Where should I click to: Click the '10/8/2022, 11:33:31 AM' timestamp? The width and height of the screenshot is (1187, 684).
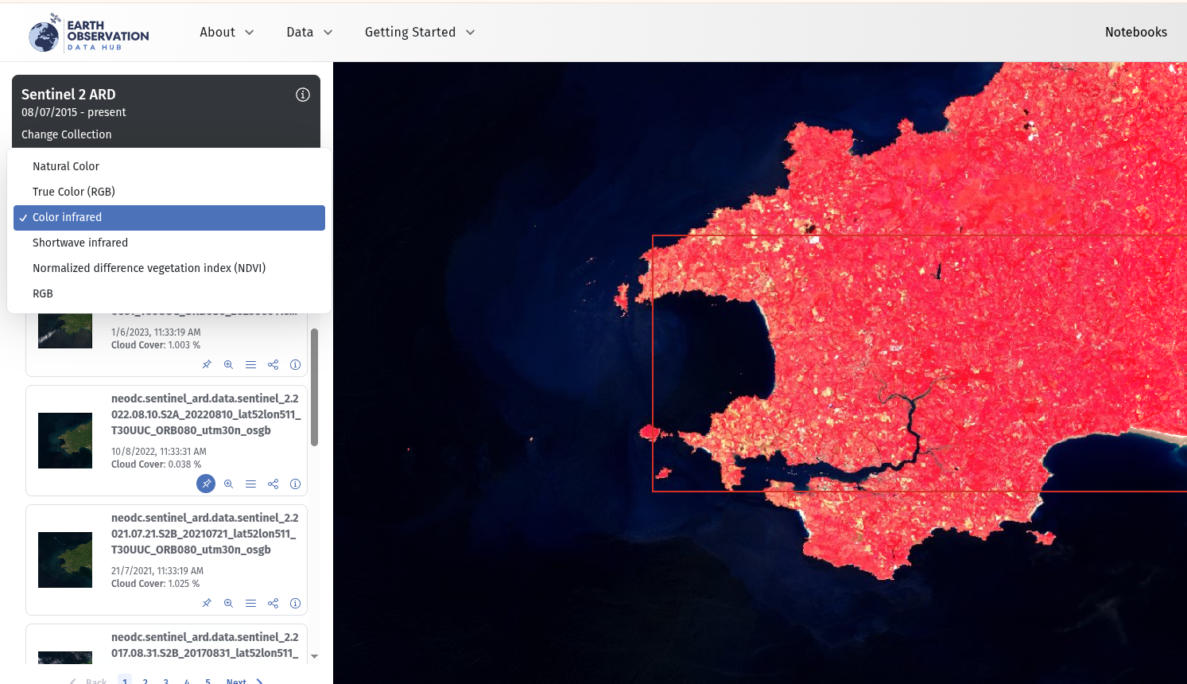tap(159, 452)
